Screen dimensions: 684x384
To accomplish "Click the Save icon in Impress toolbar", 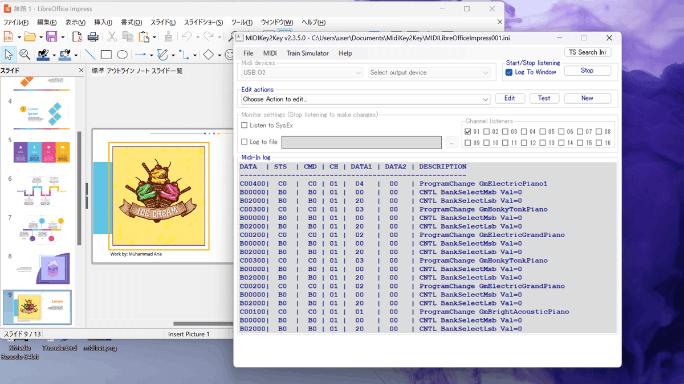I will (51, 37).
